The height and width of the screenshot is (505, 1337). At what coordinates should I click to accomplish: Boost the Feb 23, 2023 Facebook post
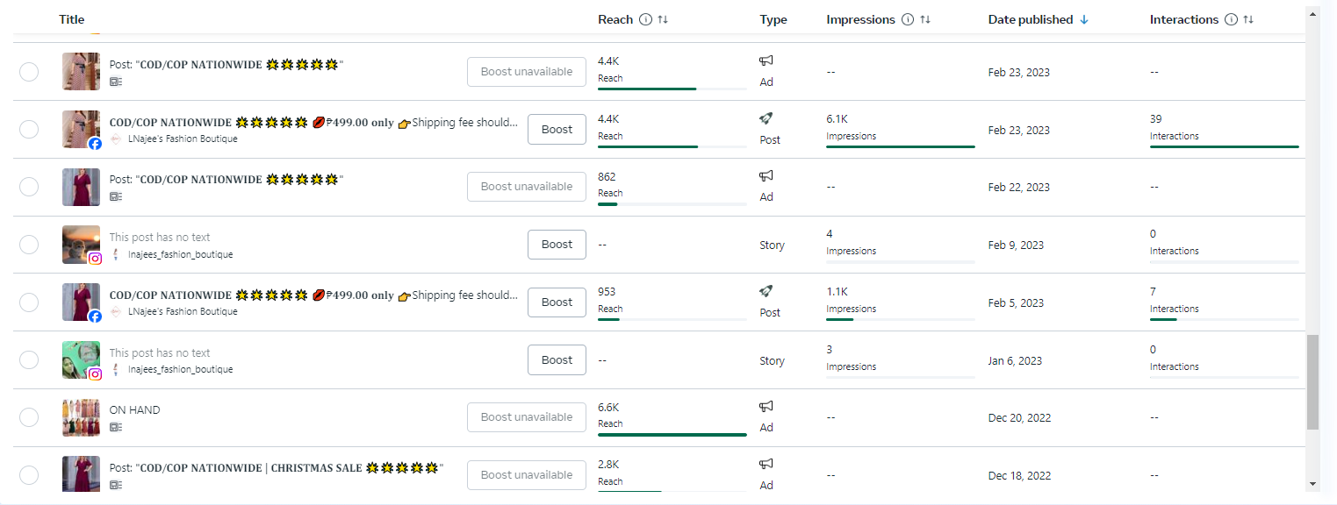557,130
